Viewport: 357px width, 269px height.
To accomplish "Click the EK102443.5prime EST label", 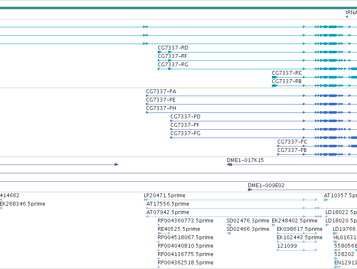I will click(300, 238).
